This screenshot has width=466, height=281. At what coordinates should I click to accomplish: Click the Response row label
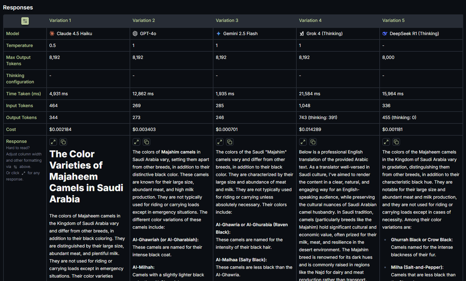coord(16,141)
